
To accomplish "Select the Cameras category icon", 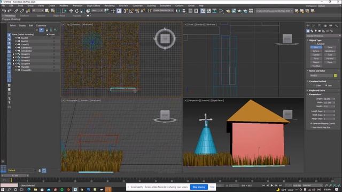I will pos(320,31).
